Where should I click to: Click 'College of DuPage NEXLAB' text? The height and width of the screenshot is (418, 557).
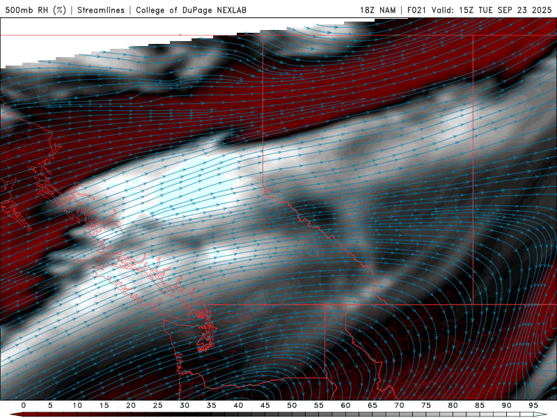[x=191, y=10]
